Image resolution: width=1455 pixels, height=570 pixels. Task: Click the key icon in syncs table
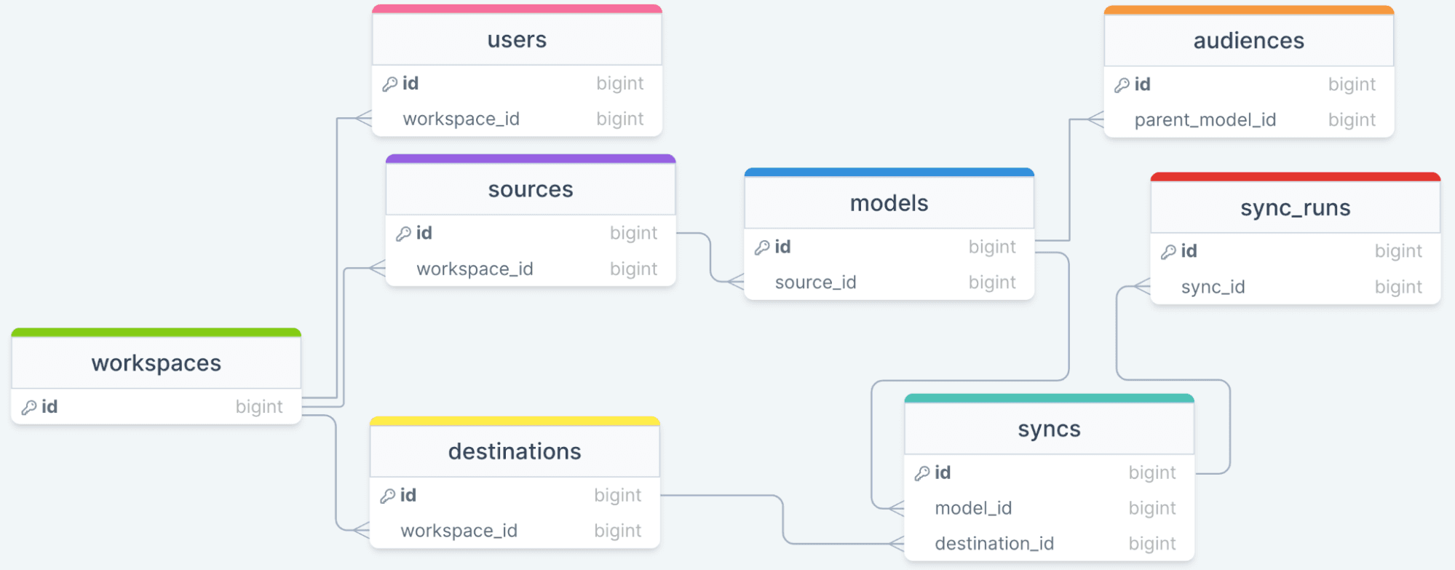coord(922,473)
